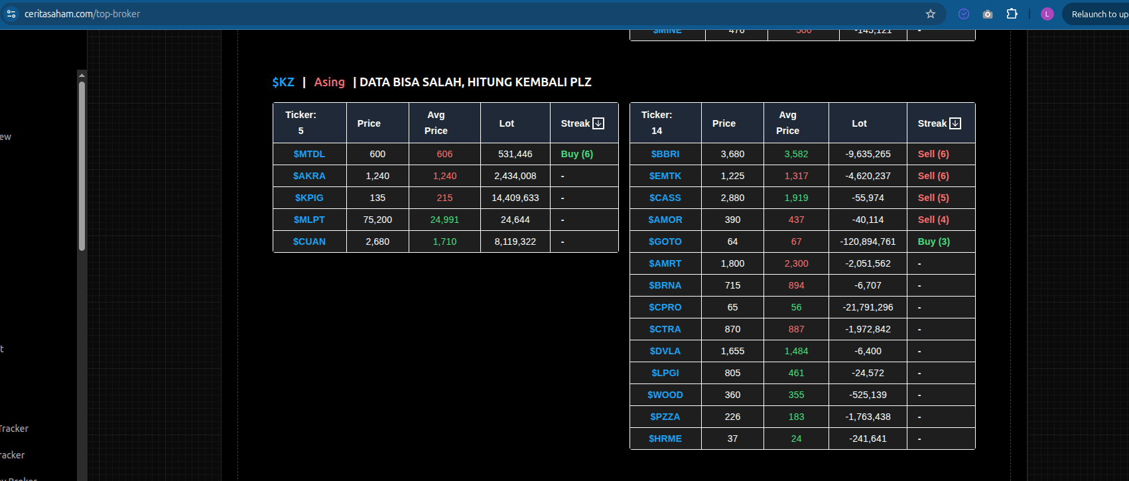Viewport: 1129px width, 481px height.
Task: Click the lot value 14,409,633 for $KPIG
Action: click(515, 198)
